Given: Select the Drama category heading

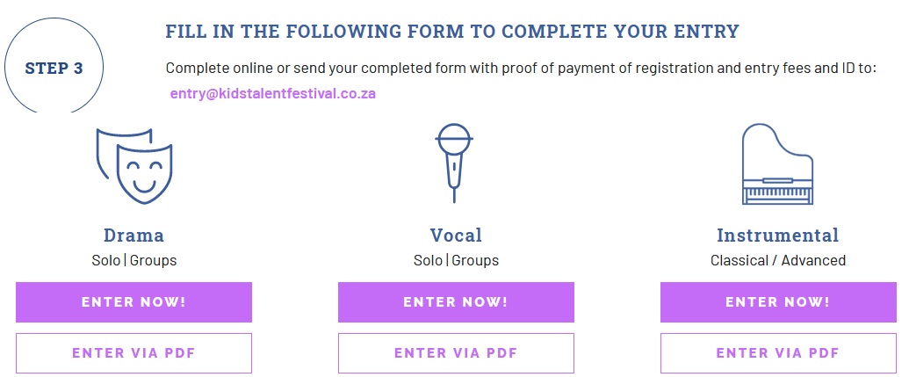Looking at the screenshot, I should 133,236.
